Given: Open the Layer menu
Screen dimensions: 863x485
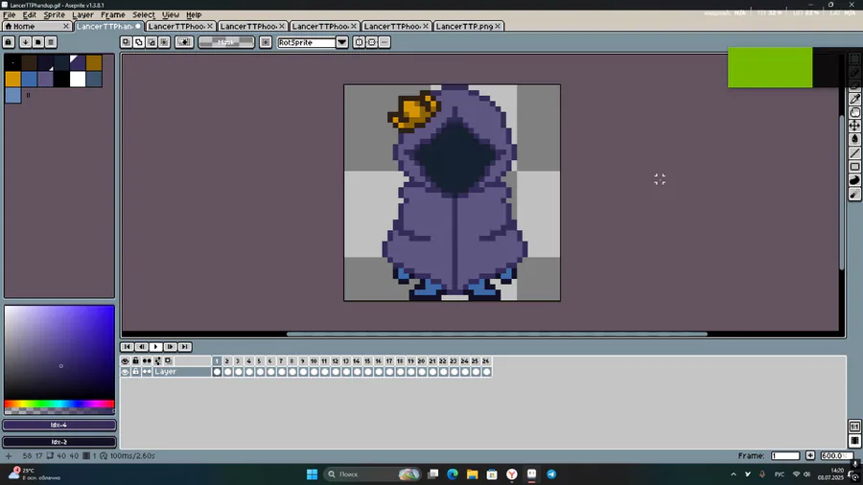Looking at the screenshot, I should pyautogui.click(x=82, y=14).
